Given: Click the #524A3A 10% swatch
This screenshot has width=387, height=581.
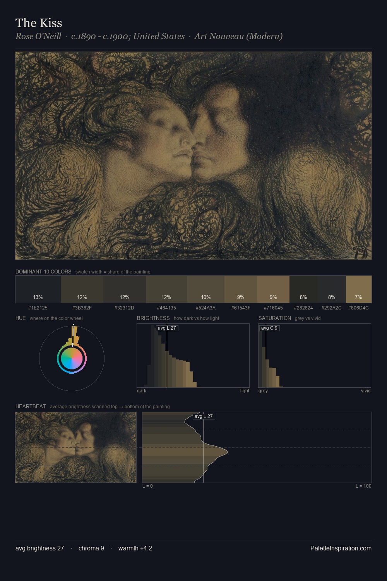Looking at the screenshot, I should tap(206, 289).
